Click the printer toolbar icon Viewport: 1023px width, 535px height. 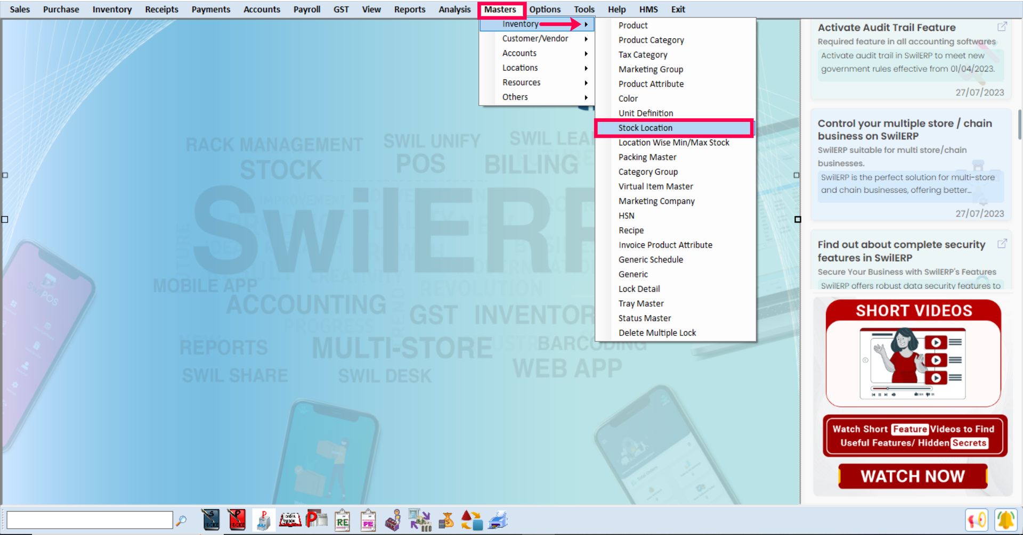[498, 520]
